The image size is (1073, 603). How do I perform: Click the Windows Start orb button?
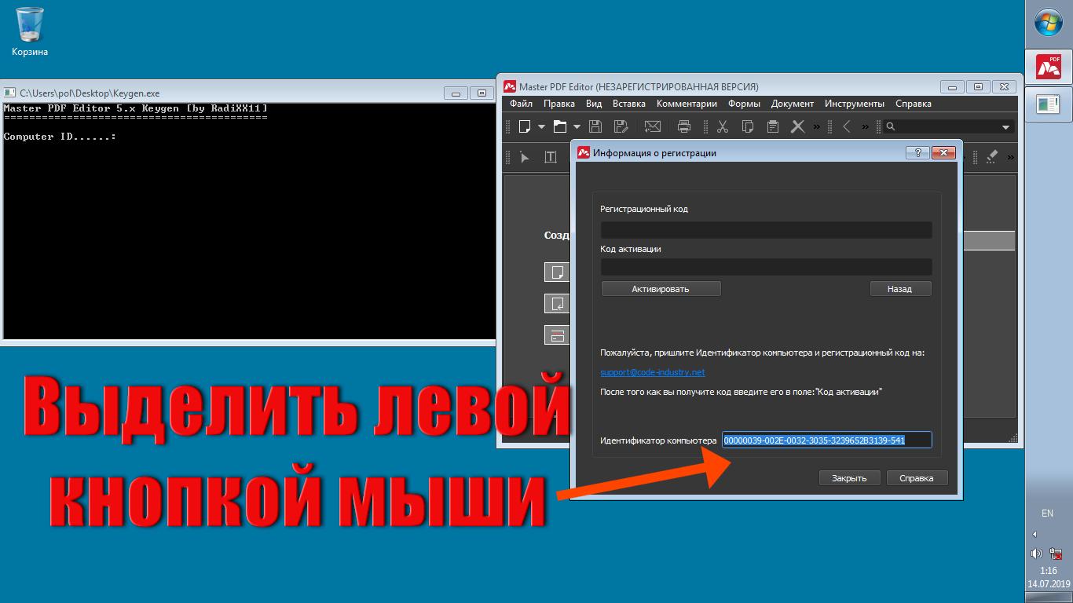(1049, 23)
